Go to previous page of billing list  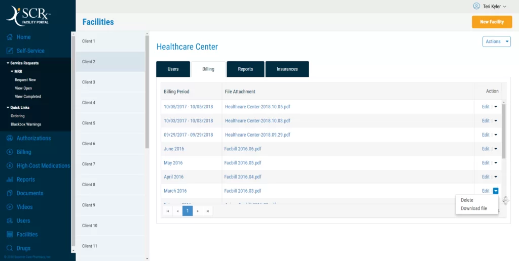coord(178,211)
